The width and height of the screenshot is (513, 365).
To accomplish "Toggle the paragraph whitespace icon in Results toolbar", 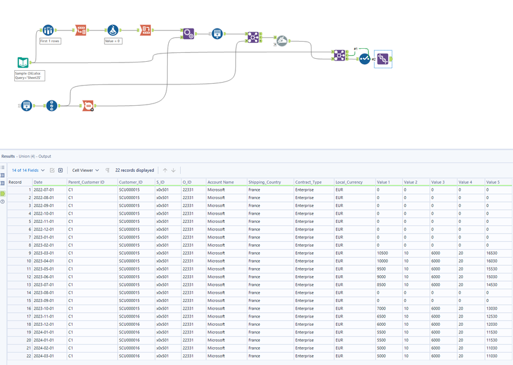I will click(108, 170).
